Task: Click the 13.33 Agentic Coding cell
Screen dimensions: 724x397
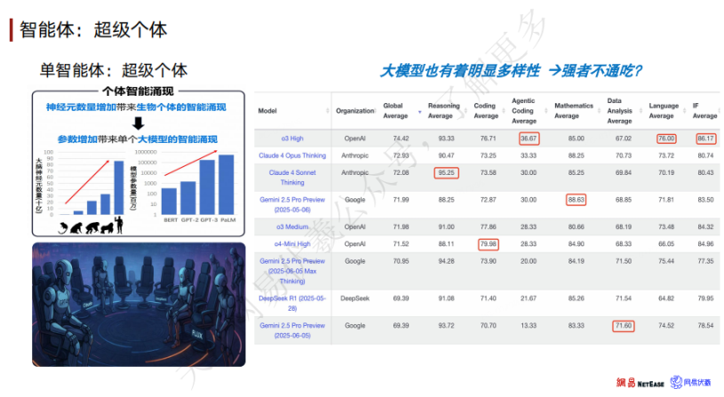Action: point(529,326)
